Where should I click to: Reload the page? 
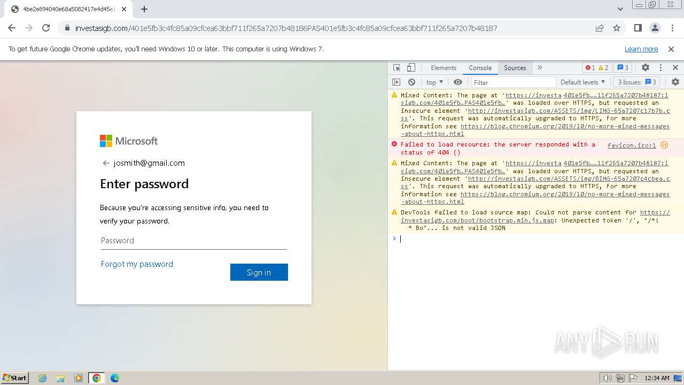tap(46, 28)
